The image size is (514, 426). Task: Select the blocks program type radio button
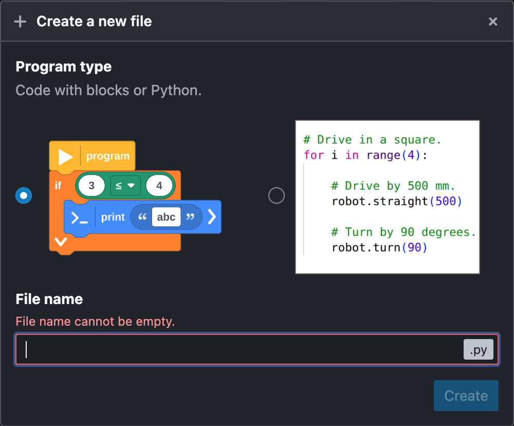pos(24,196)
